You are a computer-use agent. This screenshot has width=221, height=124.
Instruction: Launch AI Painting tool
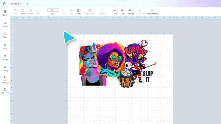[x=5, y=79]
